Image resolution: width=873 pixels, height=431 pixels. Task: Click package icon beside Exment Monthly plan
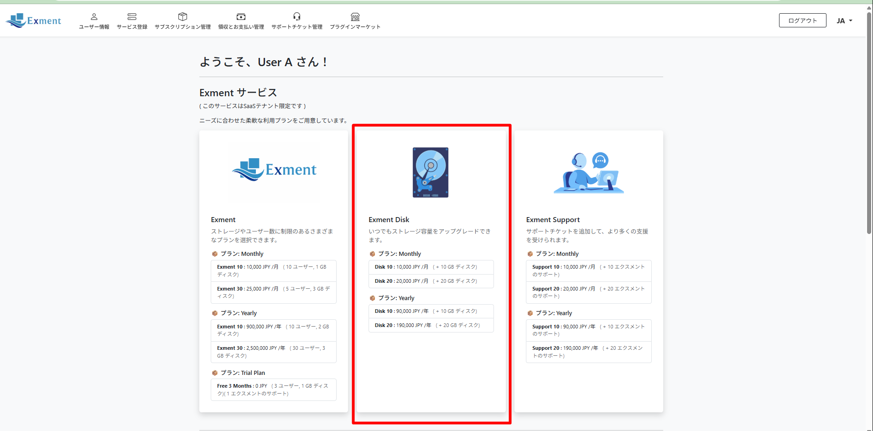coord(214,254)
